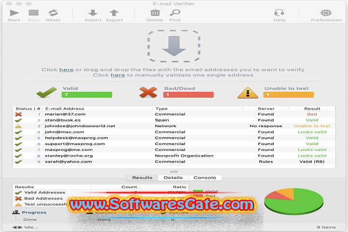Viewport: 348px width, 232px height.
Task: Click green check status for stan@busk.es
Action: click(x=18, y=120)
